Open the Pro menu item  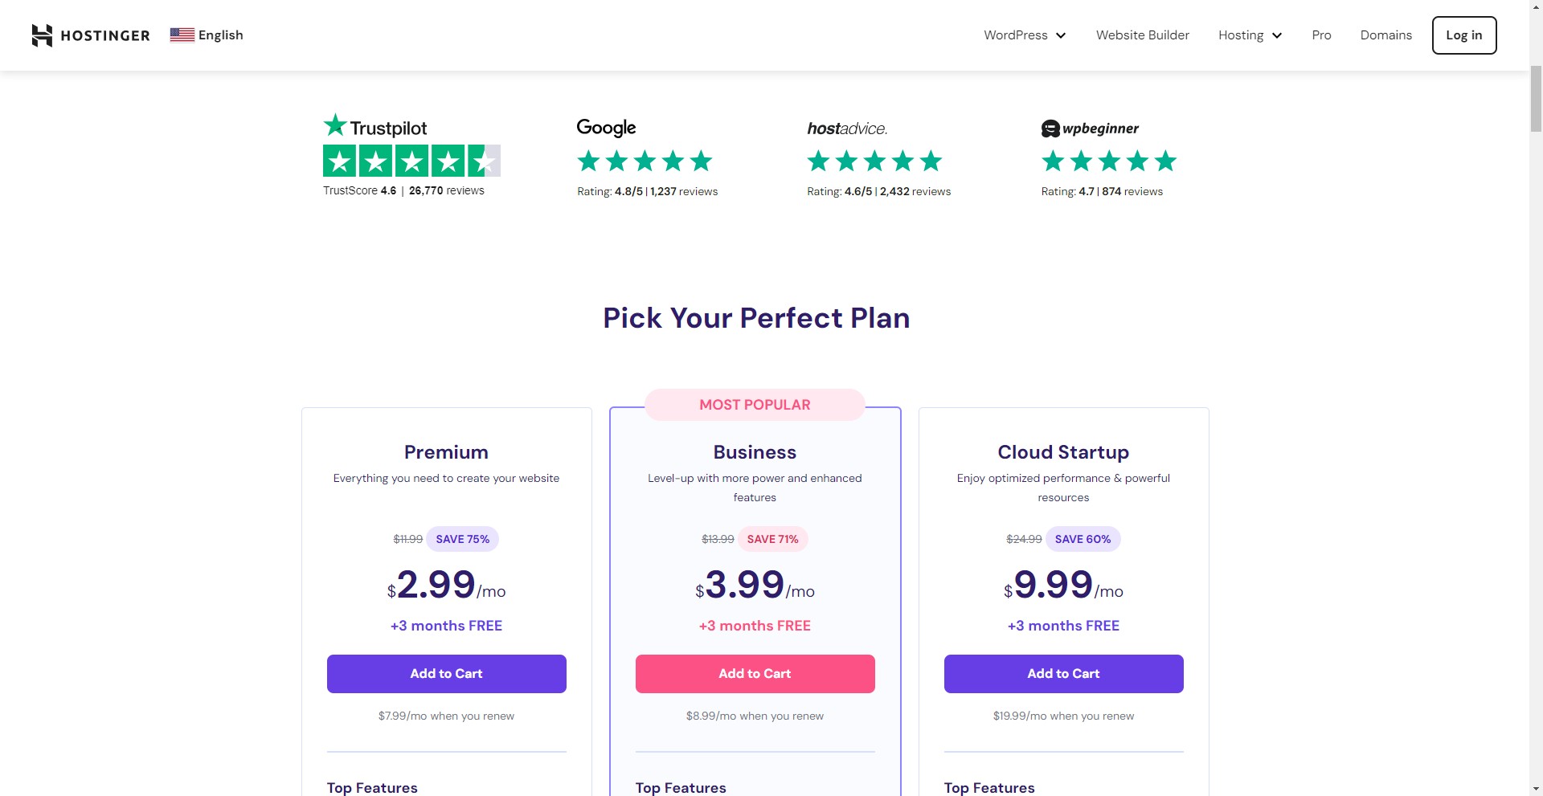tap(1321, 35)
